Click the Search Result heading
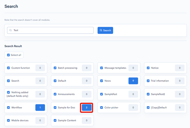The height and width of the screenshot is (128, 190). 13,46
